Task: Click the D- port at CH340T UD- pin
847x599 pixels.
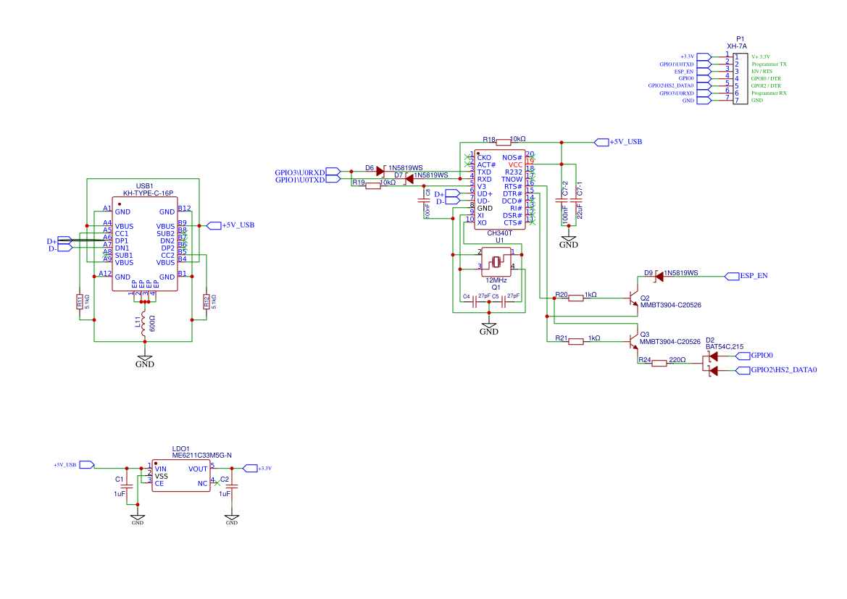Action: [x=447, y=201]
